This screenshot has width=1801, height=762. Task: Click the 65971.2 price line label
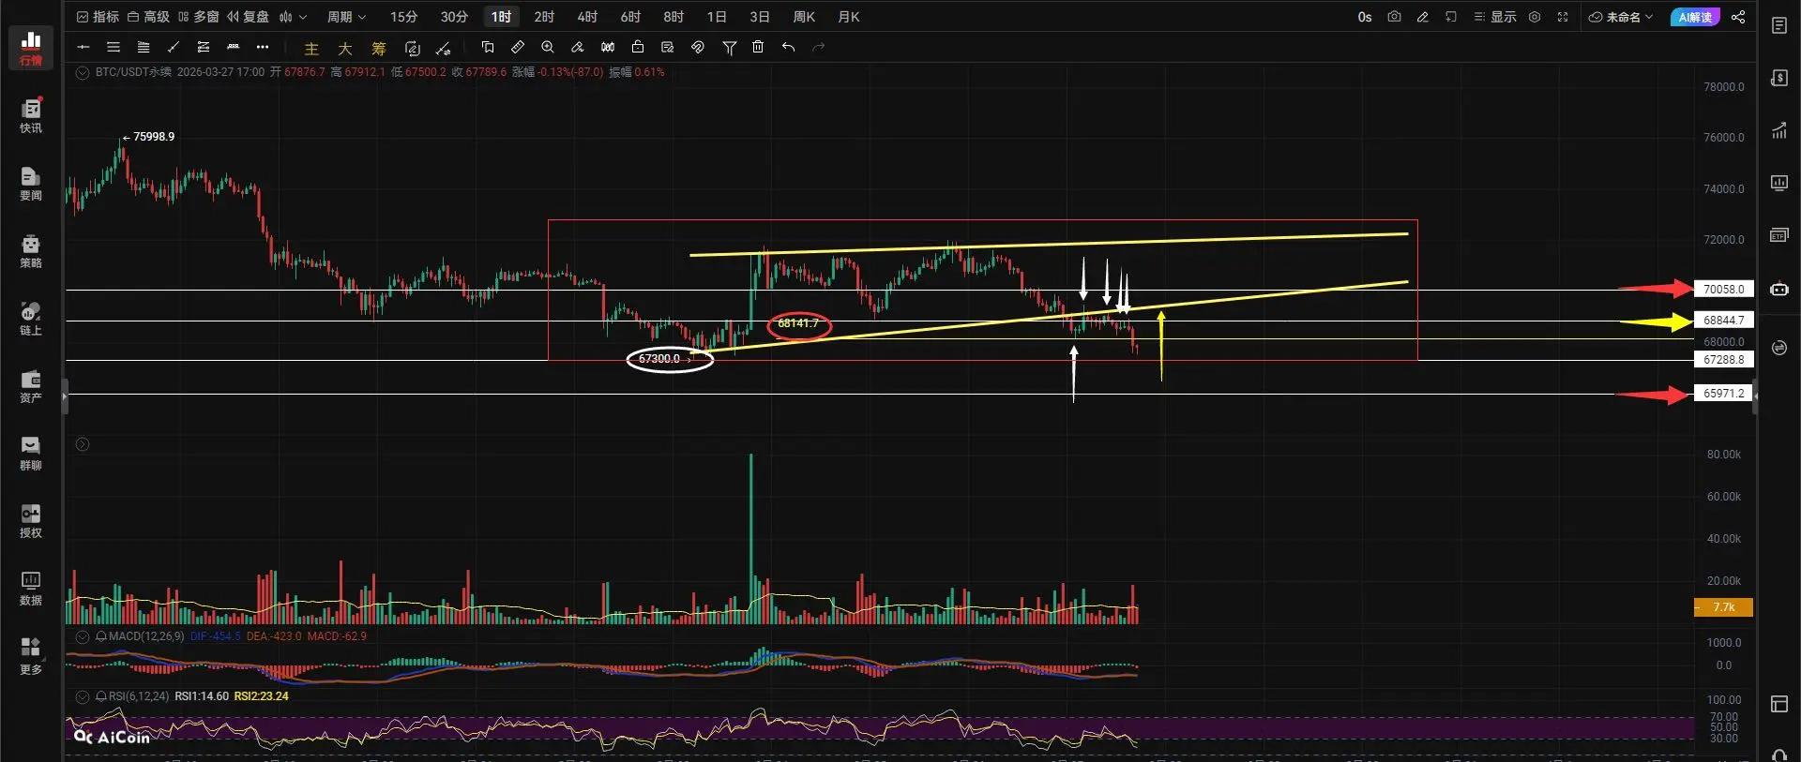tap(1723, 394)
